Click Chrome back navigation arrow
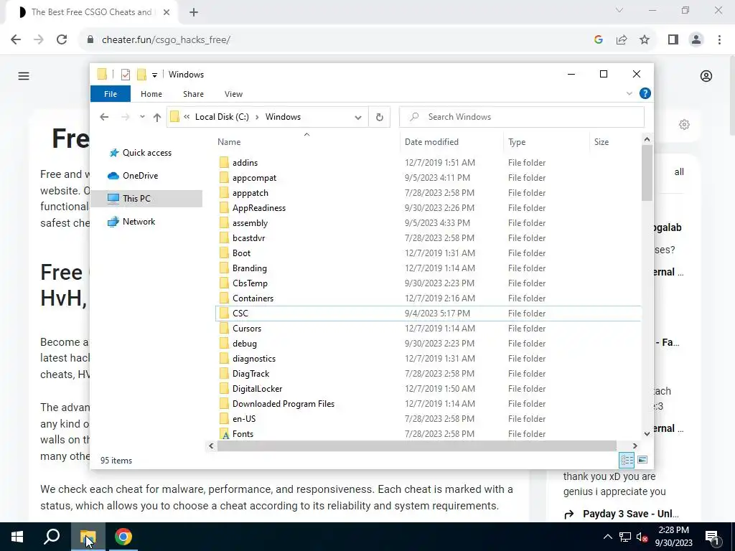The width and height of the screenshot is (735, 551). (x=16, y=40)
